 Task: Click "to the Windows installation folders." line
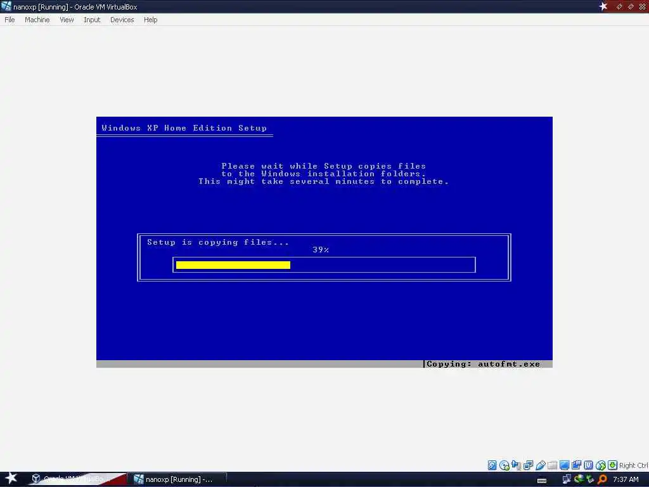pyautogui.click(x=324, y=174)
